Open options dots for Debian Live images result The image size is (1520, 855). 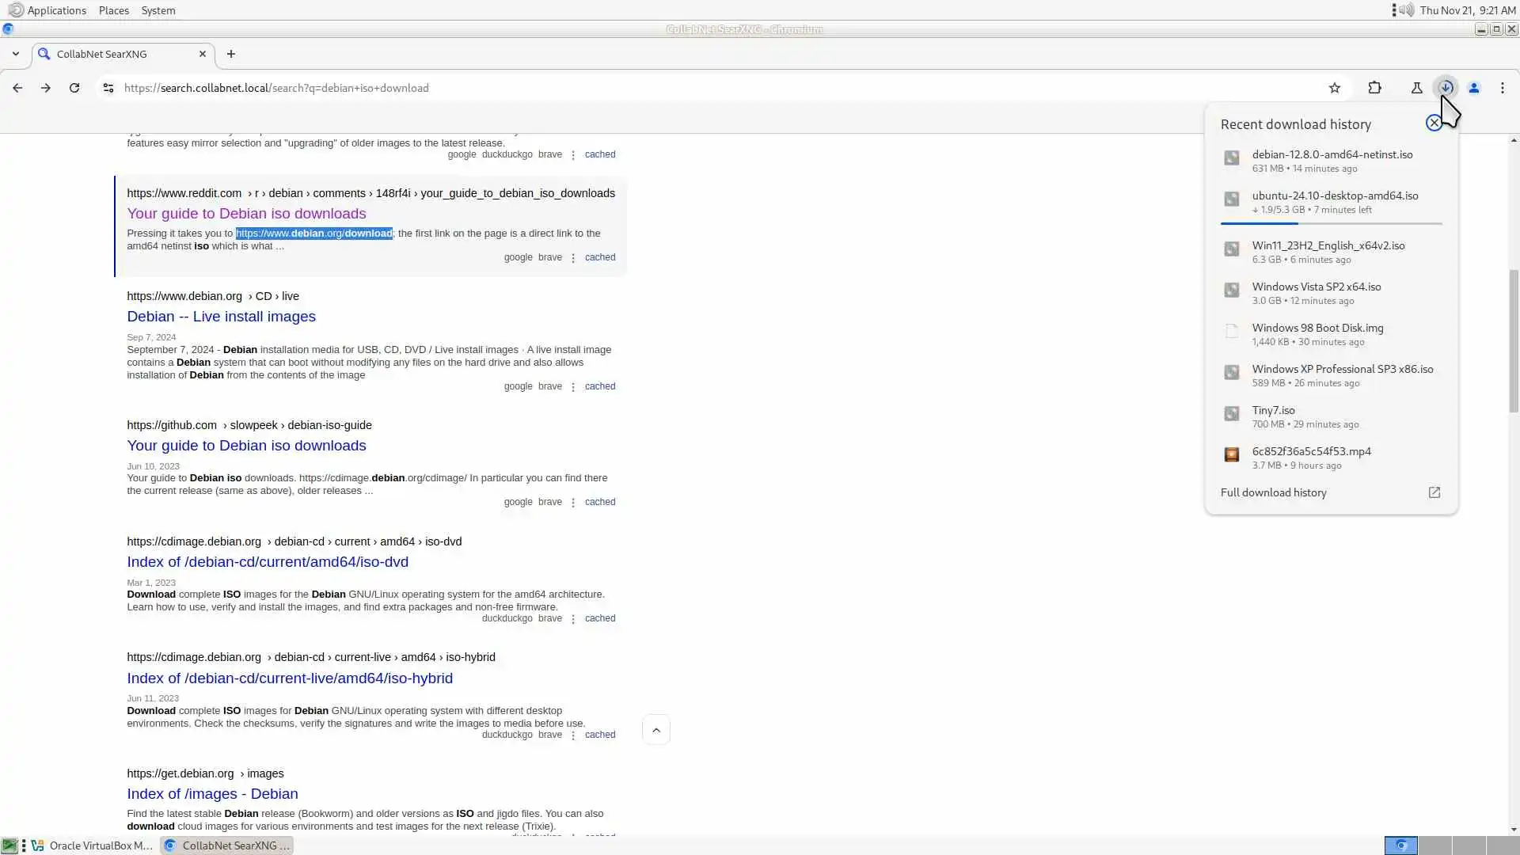pyautogui.click(x=573, y=387)
